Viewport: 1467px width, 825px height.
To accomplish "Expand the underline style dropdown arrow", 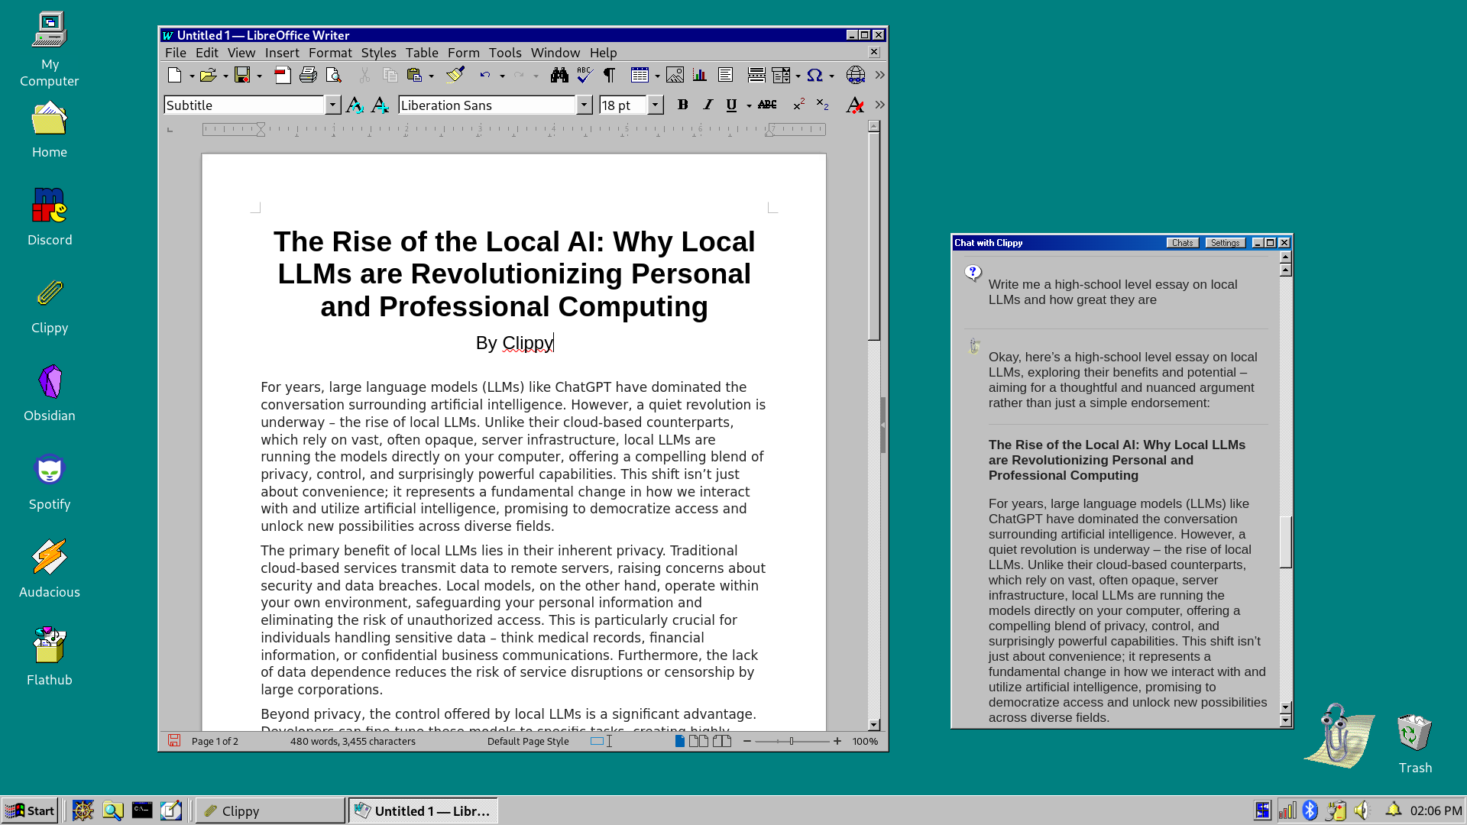I will tap(749, 105).
